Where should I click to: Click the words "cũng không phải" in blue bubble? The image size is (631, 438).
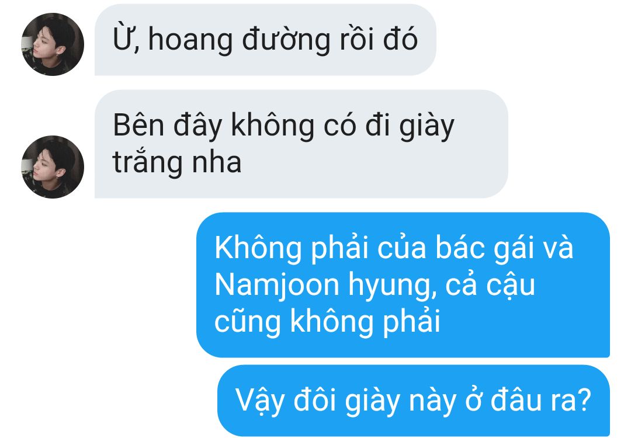point(327,322)
